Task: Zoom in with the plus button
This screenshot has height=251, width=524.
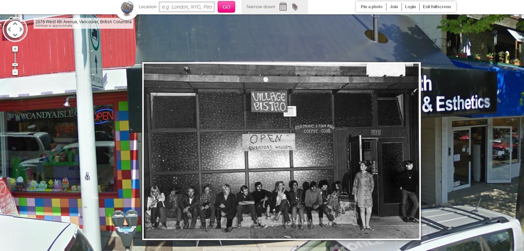Action: [x=15, y=49]
